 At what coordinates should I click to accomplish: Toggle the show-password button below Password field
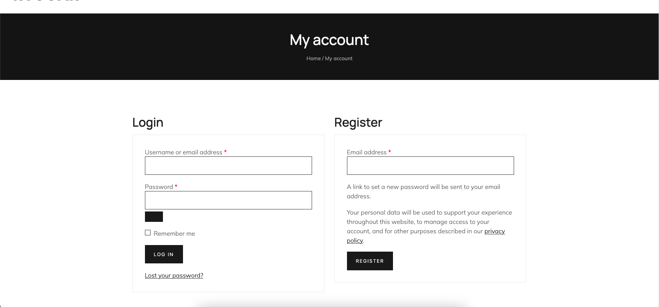(x=154, y=217)
